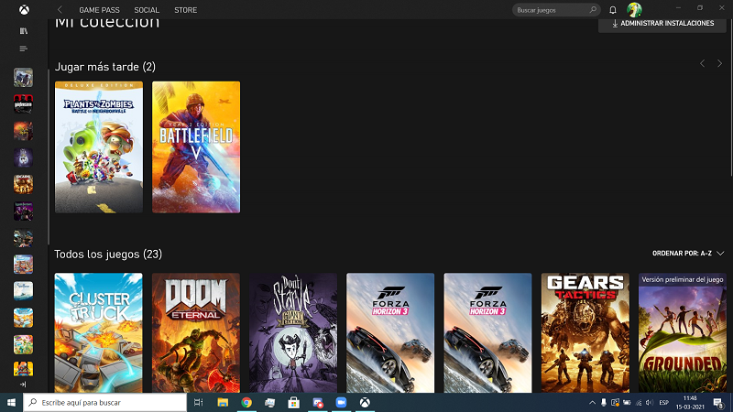The height and width of the screenshot is (412, 733).
Task: Click the search magnifier icon
Action: coord(593,10)
